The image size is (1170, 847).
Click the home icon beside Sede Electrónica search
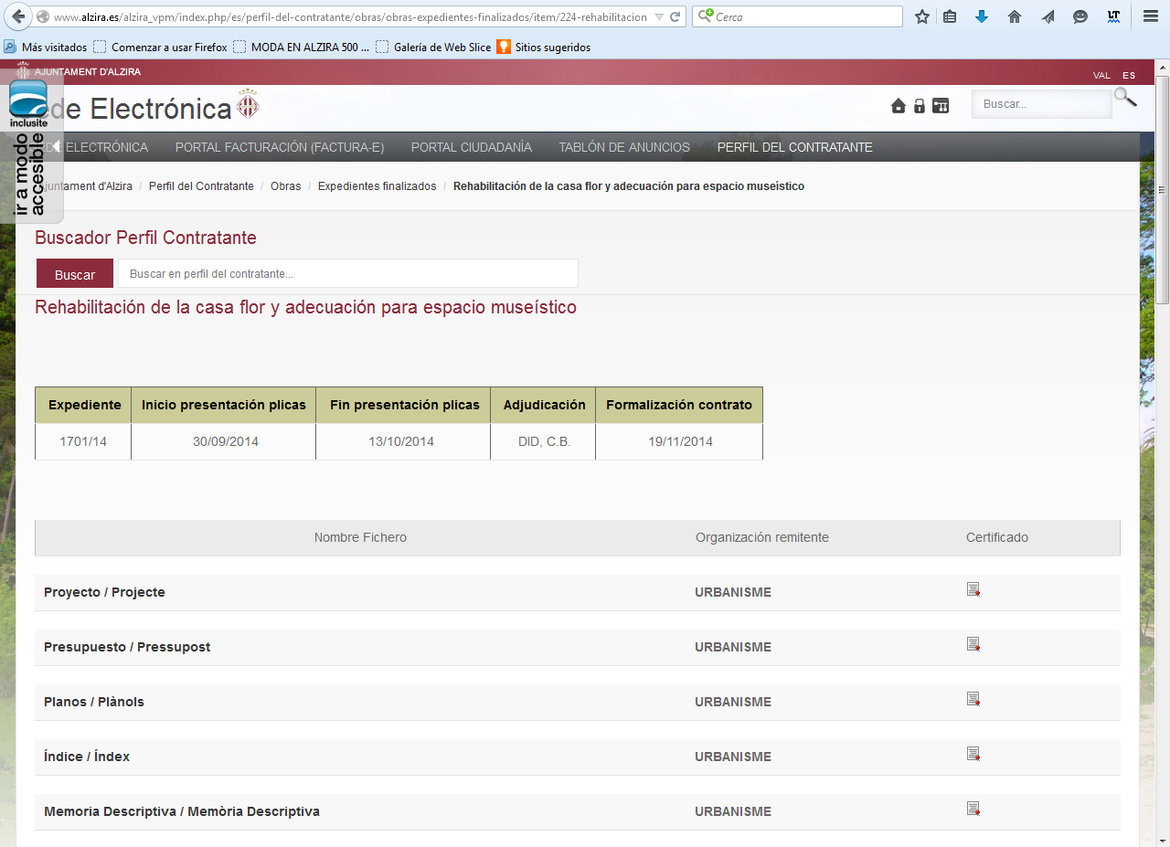[899, 106]
